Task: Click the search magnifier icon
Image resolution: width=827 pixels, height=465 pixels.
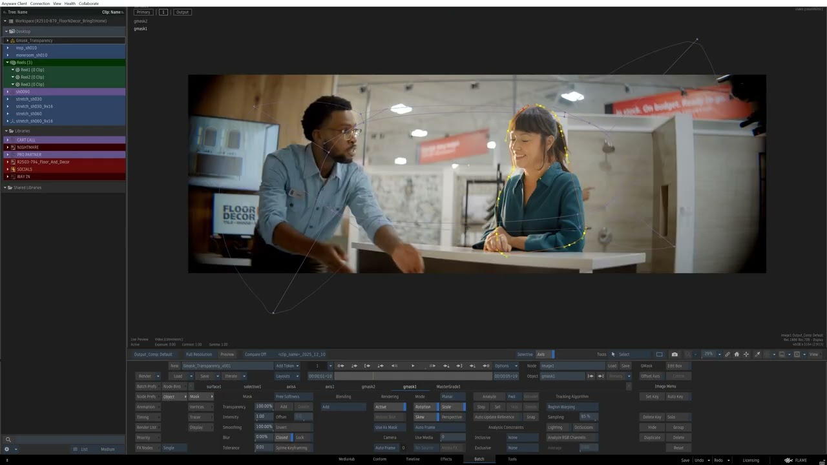Action: point(8,440)
